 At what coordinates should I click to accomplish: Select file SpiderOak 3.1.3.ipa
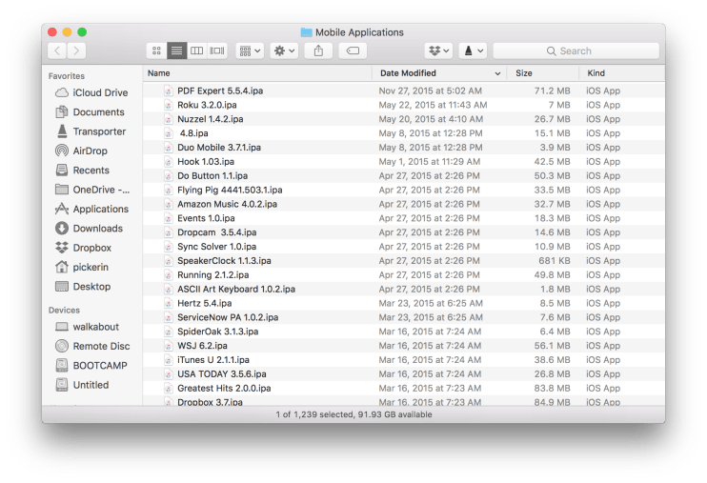pyautogui.click(x=404, y=332)
